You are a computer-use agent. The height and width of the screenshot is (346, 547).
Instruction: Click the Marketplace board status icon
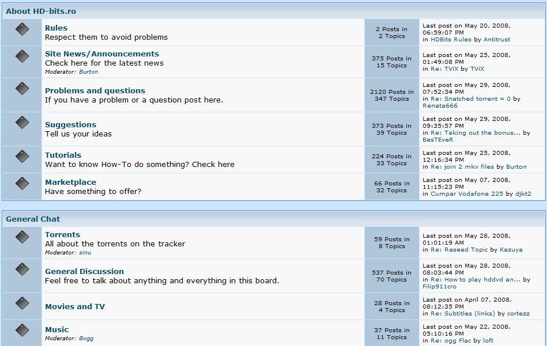pyautogui.click(x=22, y=184)
